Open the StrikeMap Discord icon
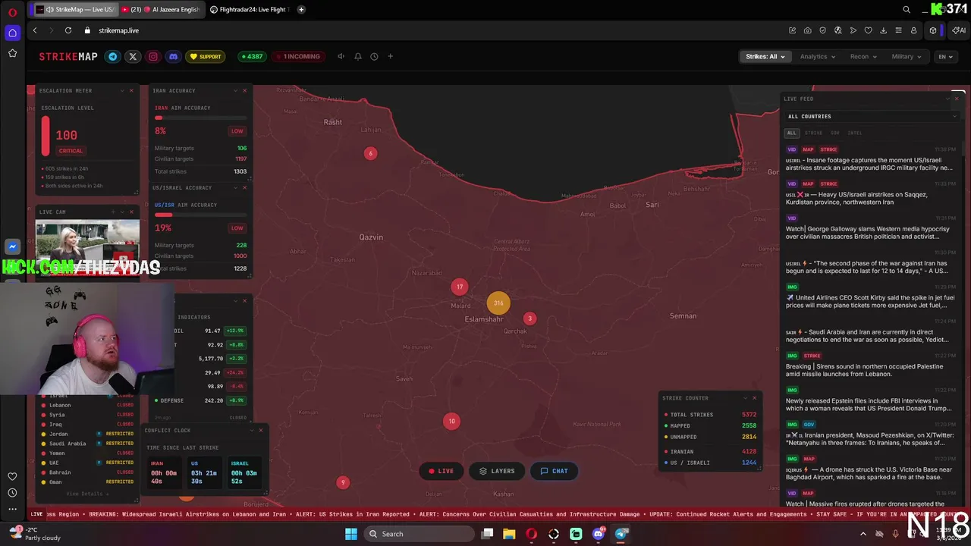 point(173,56)
